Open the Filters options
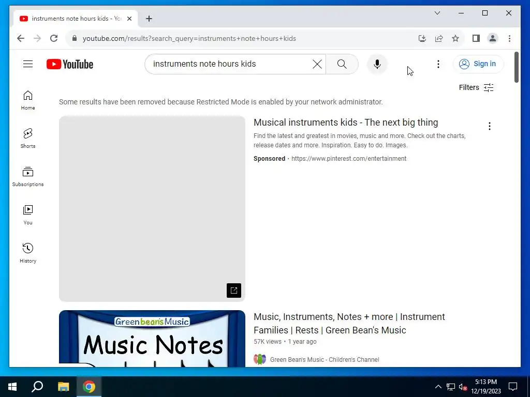 [x=476, y=87]
